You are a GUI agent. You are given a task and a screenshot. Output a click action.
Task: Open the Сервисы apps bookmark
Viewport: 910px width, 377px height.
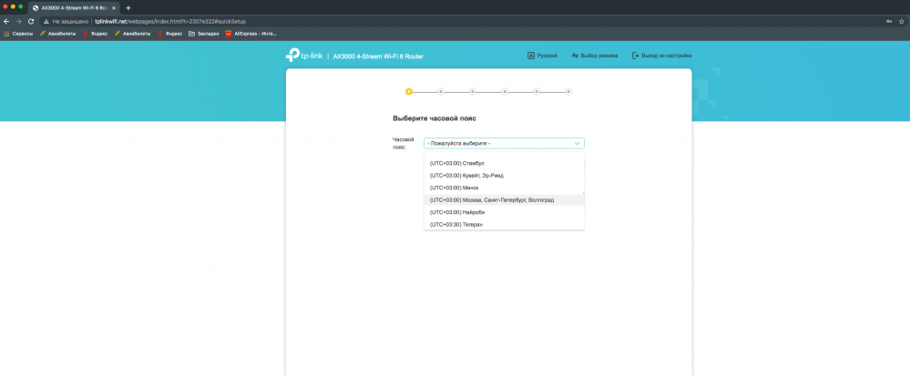point(18,34)
